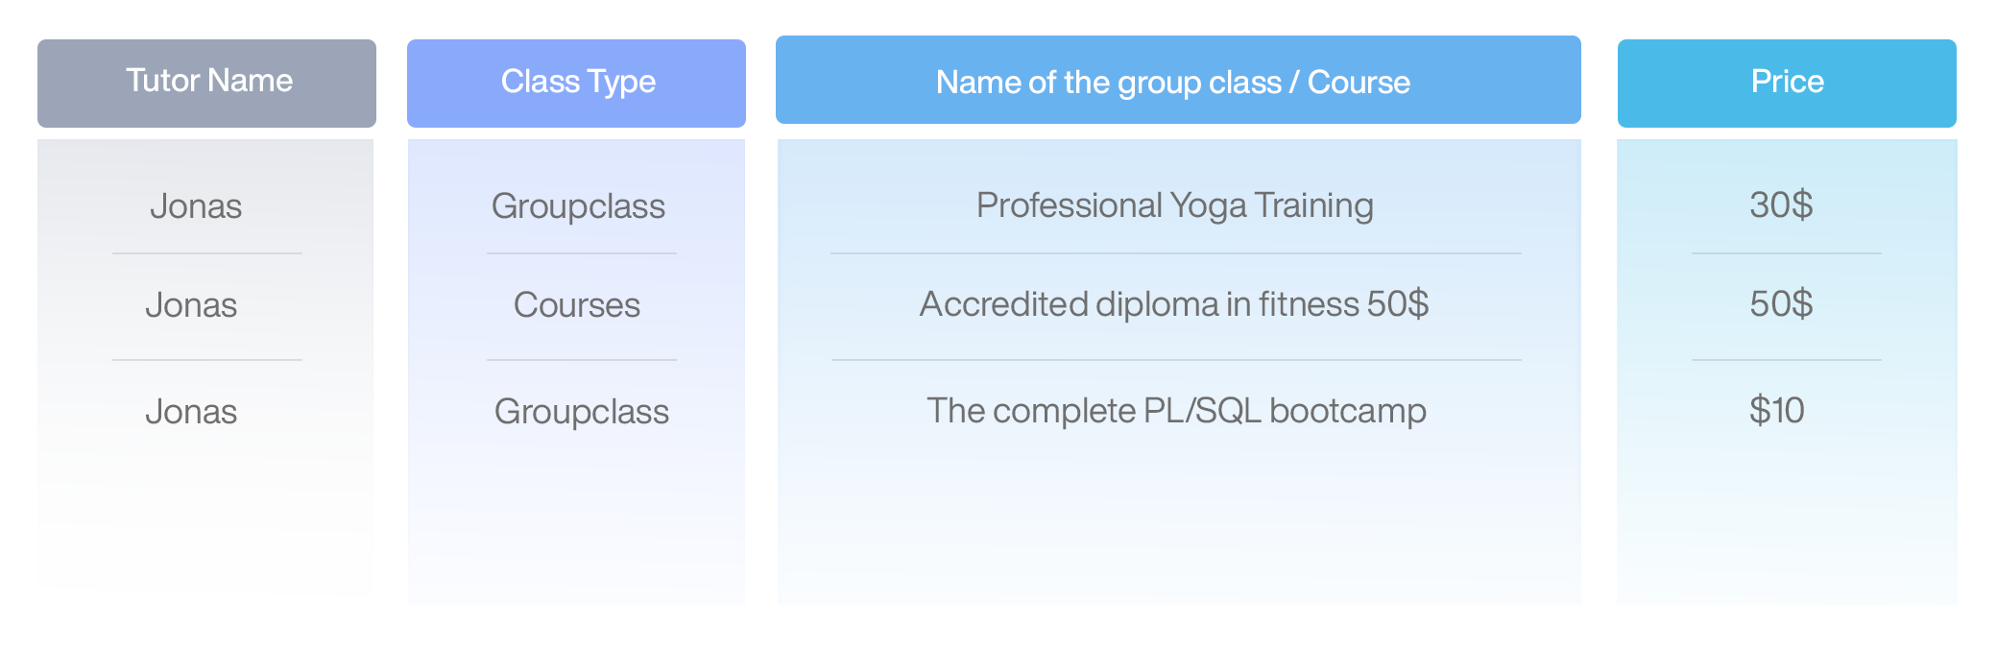Select Groupclass in the PL/SQL bootcamp row
Screen dimensions: 1997x647
(581, 413)
